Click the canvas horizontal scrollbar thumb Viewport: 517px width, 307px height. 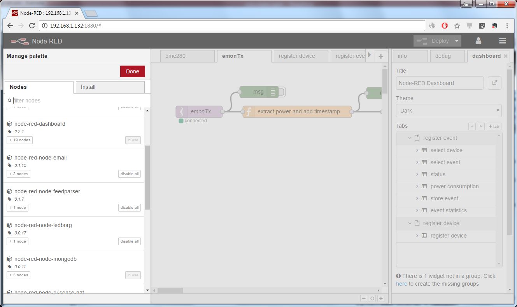point(170,290)
